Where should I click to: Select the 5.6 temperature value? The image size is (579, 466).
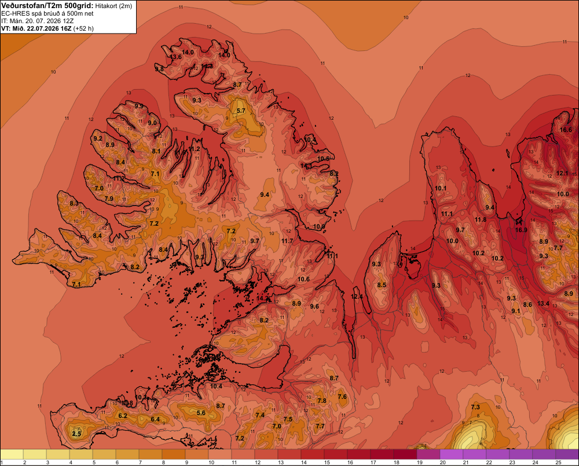(201, 413)
